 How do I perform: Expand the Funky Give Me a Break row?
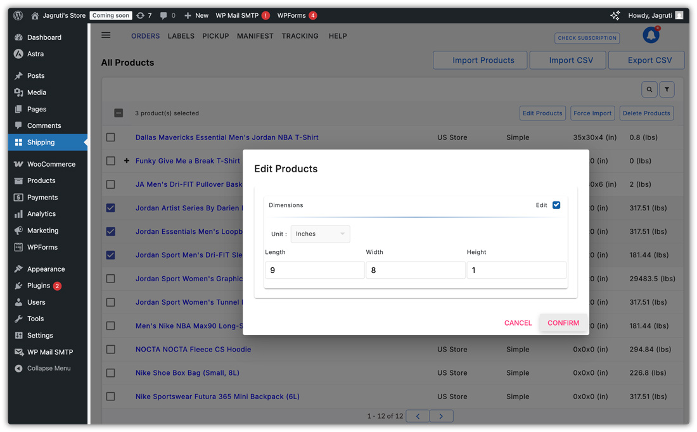point(127,160)
